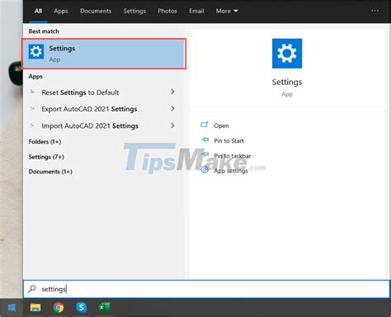This screenshot has width=391, height=317.
Task: Switch to the Email search tab
Action: [x=196, y=11]
